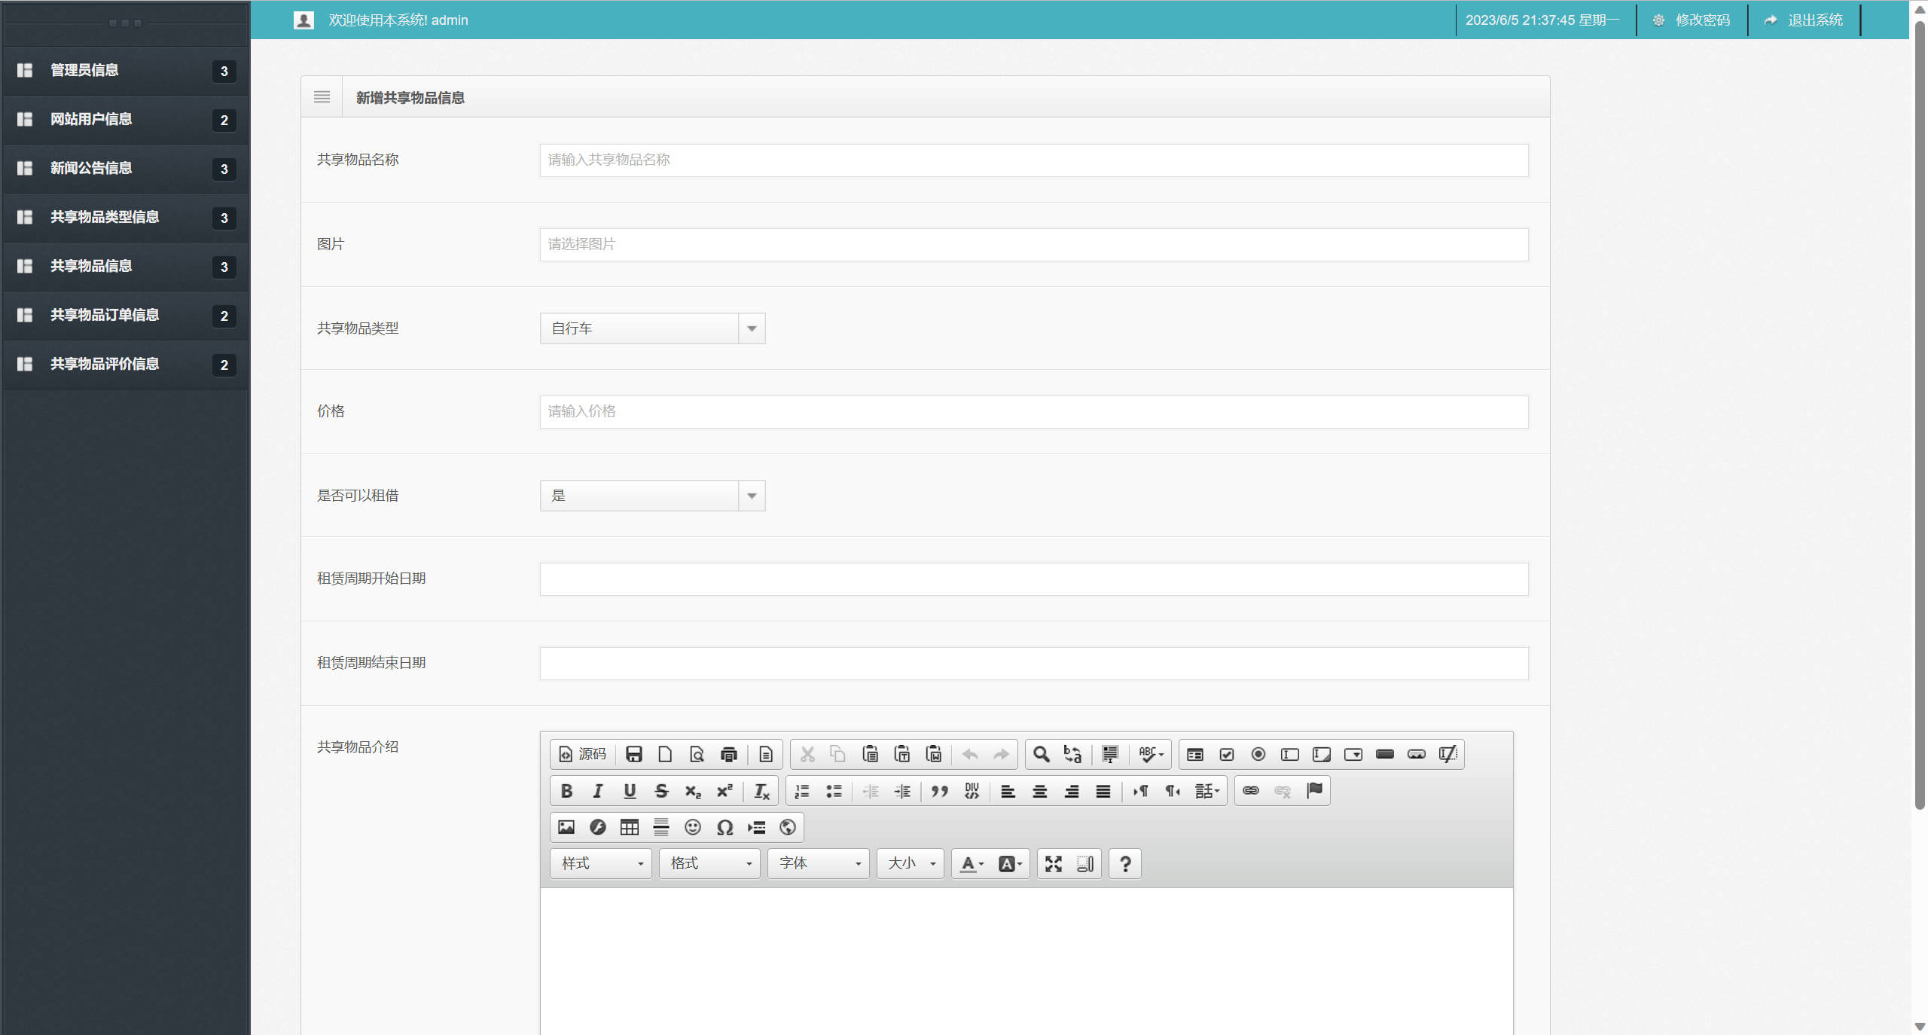Open 新闻公告信息 sidebar menu
This screenshot has height=1035, width=1928.
click(x=91, y=168)
